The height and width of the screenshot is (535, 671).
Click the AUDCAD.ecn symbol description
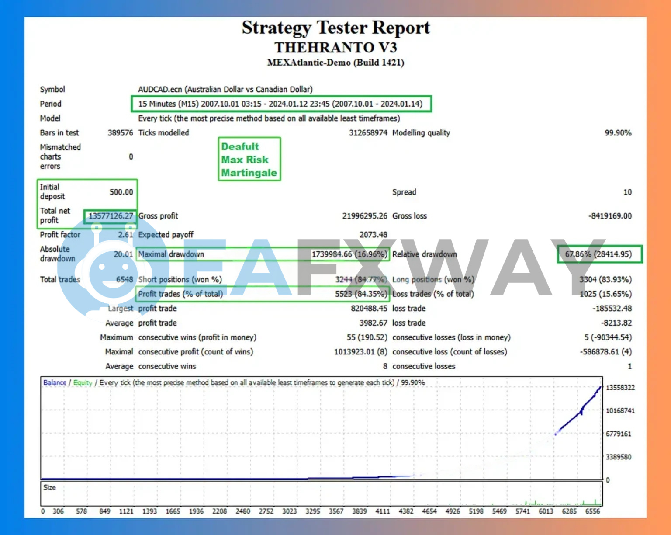(x=225, y=90)
